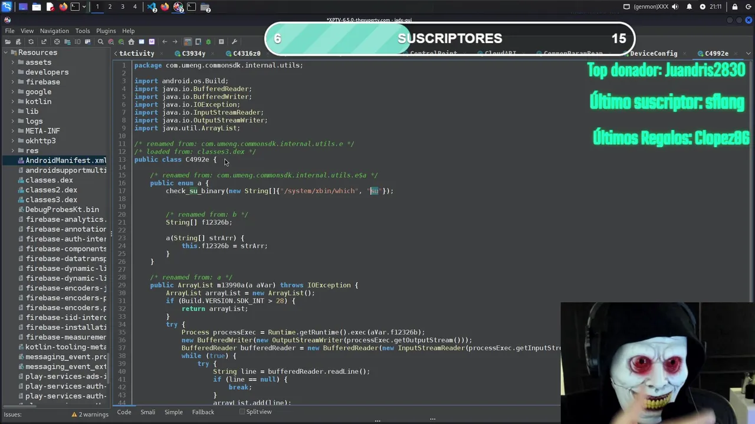
Task: Expand the okhttp3 folder
Action: [x=13, y=141]
